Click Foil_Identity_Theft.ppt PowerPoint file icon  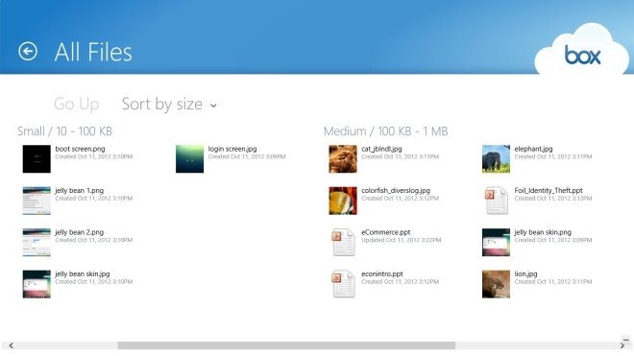pos(496,201)
